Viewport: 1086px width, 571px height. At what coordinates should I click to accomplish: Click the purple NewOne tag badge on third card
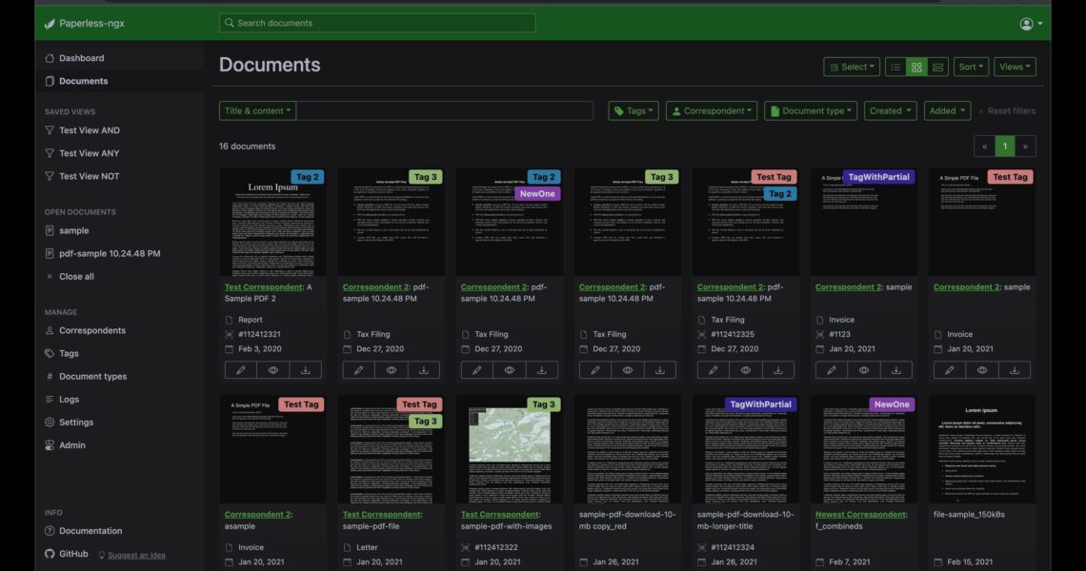click(x=537, y=193)
